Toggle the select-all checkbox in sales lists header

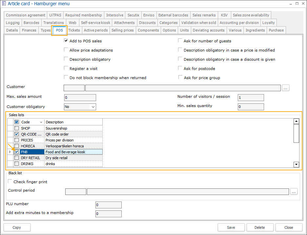click(16, 122)
